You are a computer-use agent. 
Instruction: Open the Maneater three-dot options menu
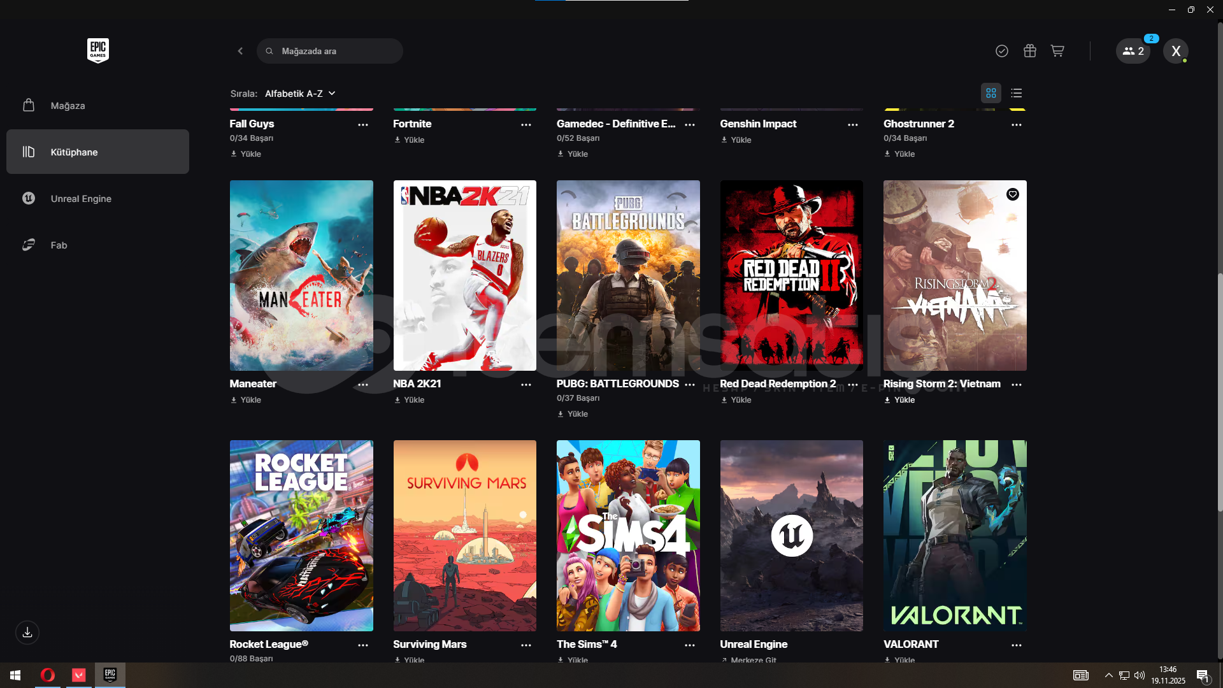click(363, 385)
